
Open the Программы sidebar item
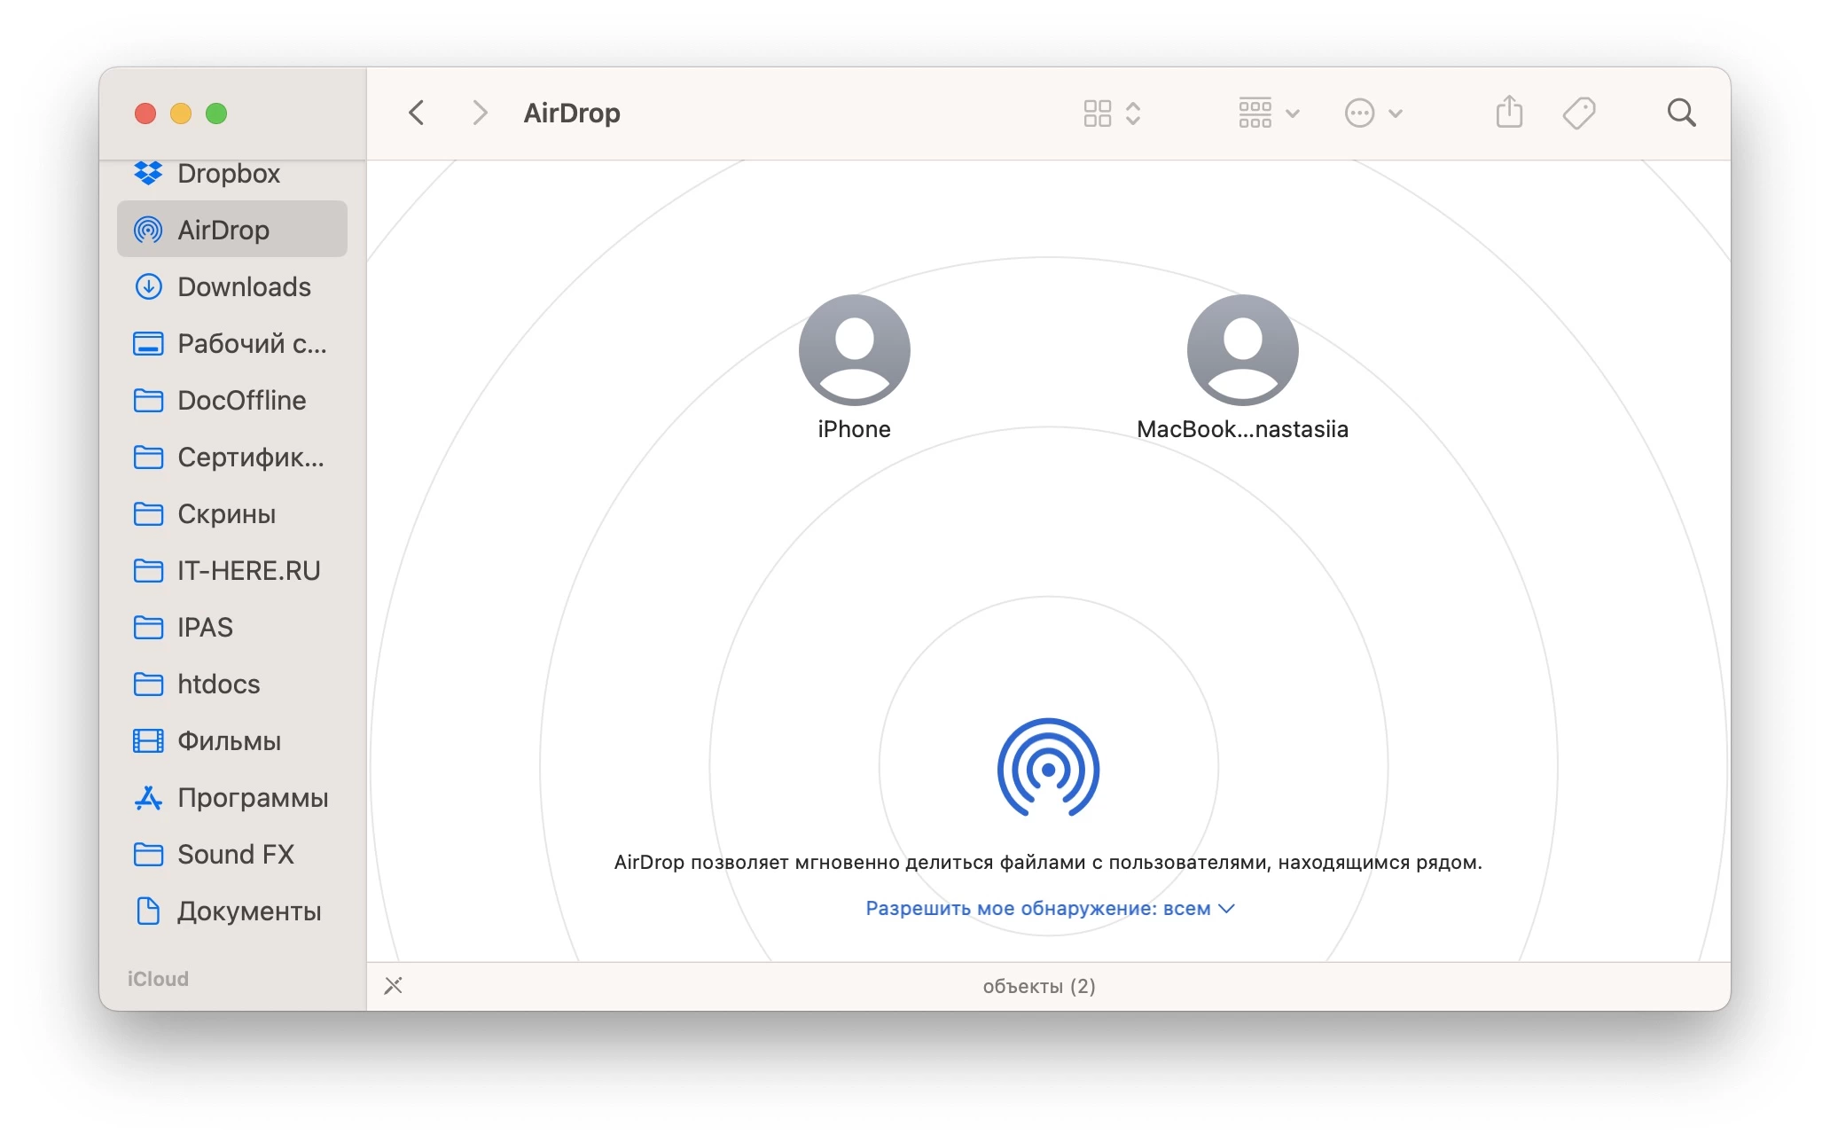tap(253, 797)
